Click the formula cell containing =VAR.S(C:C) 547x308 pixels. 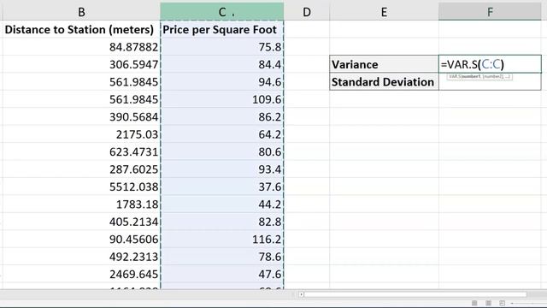point(490,64)
